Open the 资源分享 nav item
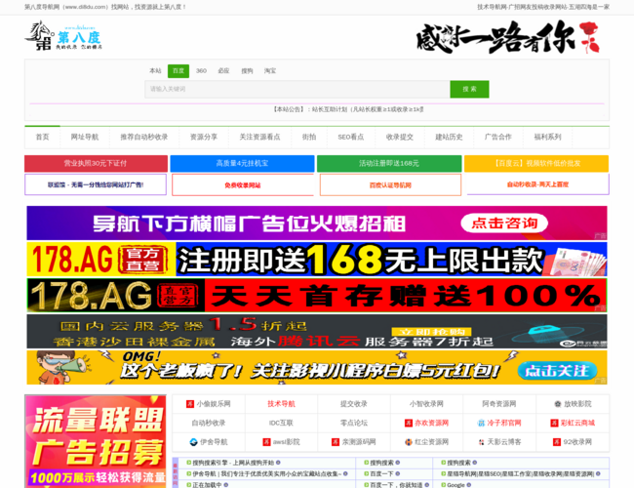Image resolution: width=634 pixels, height=488 pixels. point(204,138)
